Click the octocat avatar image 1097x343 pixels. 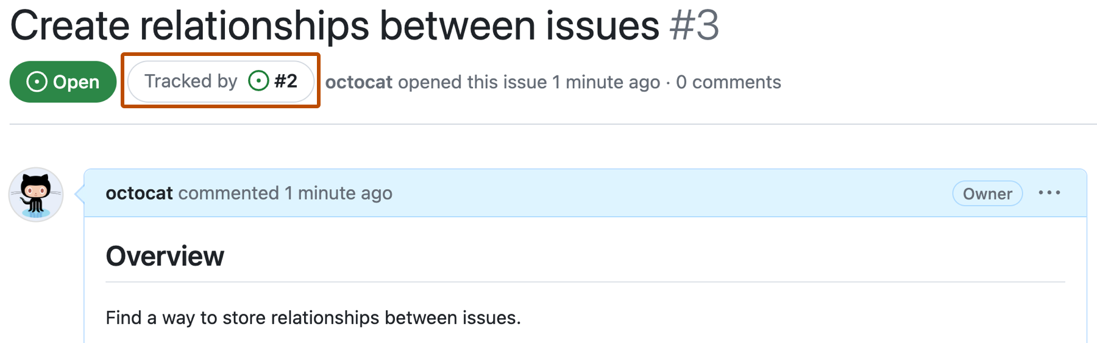click(36, 195)
